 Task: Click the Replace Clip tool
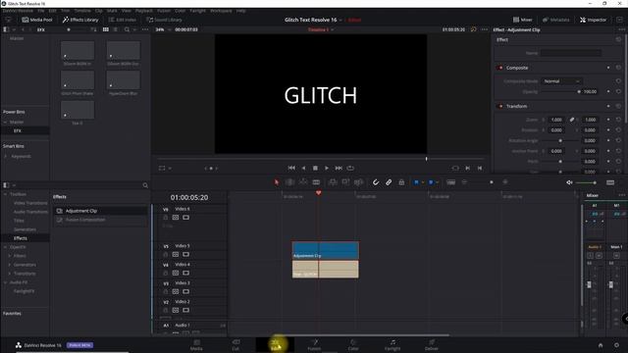pos(358,182)
